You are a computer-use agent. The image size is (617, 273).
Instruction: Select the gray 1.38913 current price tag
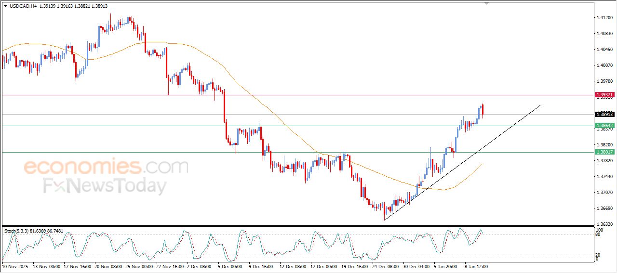[604, 114]
